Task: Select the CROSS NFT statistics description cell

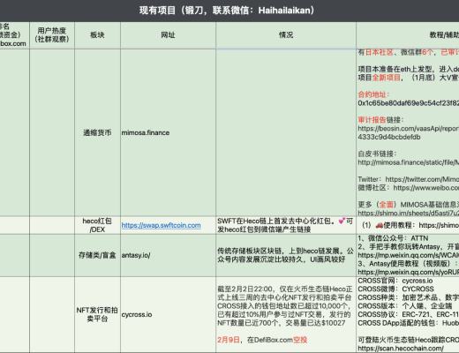Action: click(x=286, y=314)
